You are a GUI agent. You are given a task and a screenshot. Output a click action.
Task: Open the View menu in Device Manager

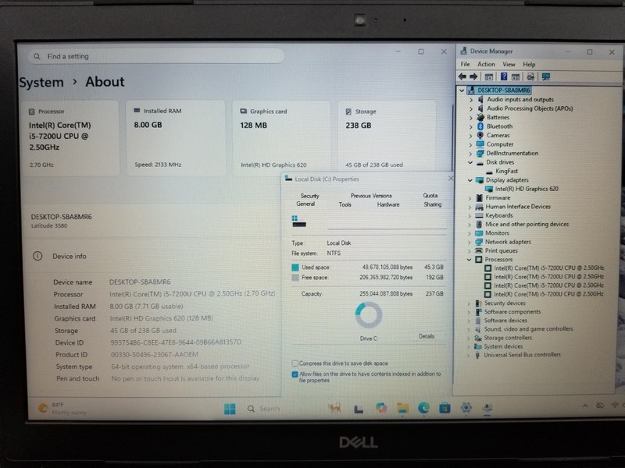(x=509, y=64)
